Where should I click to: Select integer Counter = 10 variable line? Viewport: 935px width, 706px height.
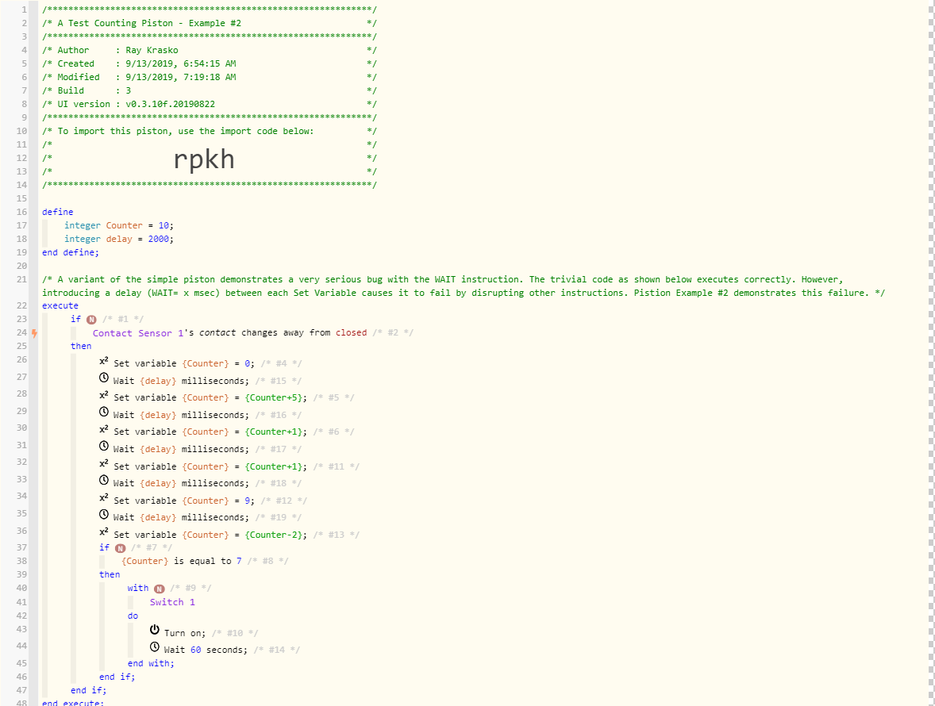point(119,226)
